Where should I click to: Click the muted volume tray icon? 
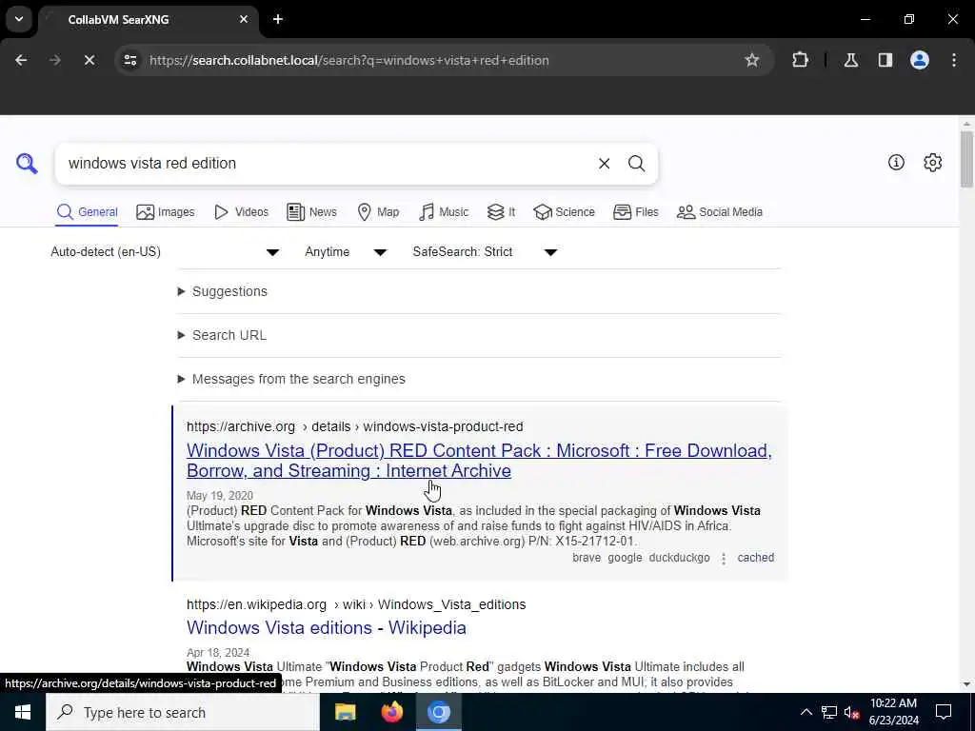coord(851,712)
